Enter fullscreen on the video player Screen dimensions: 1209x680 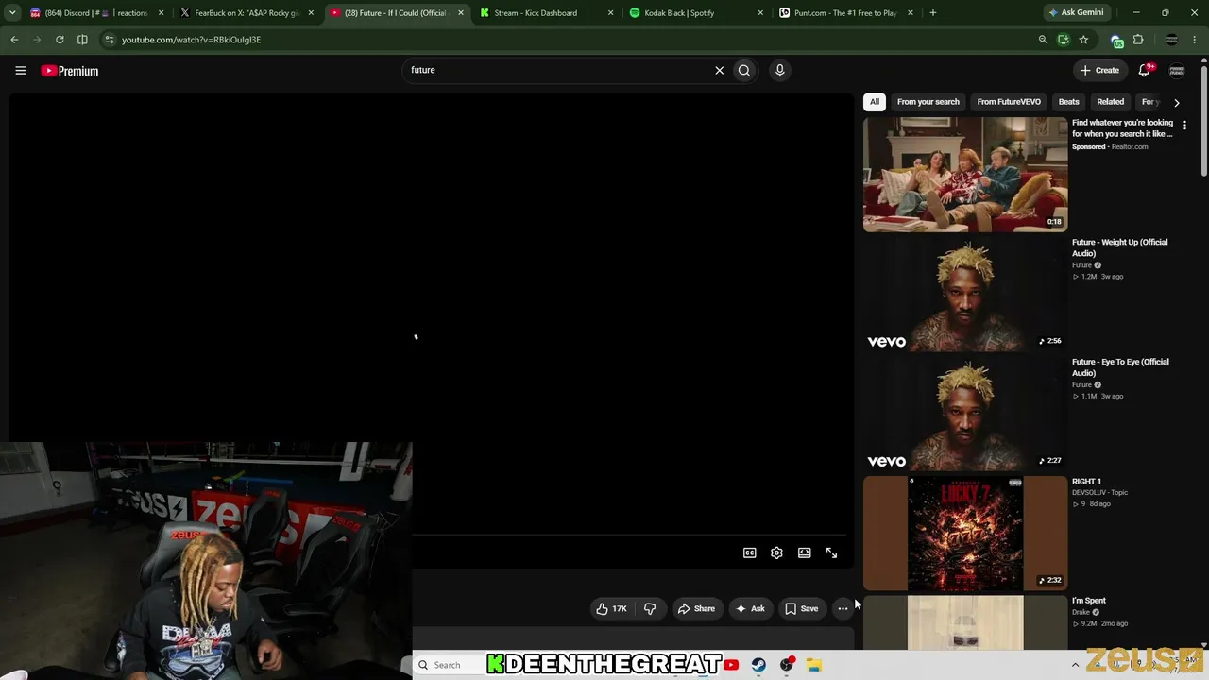(831, 552)
